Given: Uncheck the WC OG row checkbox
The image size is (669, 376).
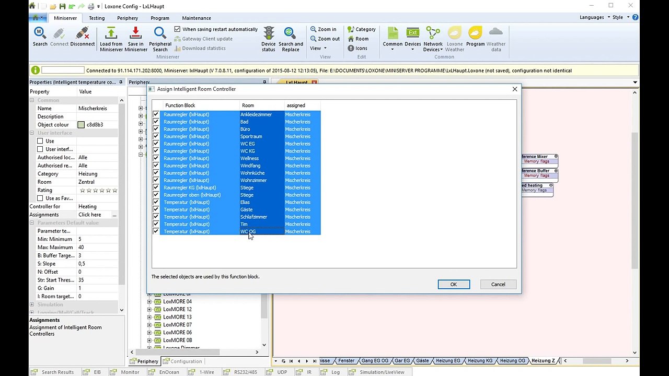Looking at the screenshot, I should 156,231.
